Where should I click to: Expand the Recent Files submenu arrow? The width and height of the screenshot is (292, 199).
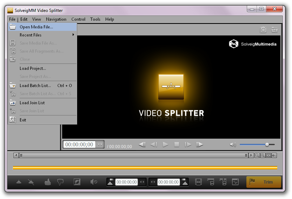[73, 35]
